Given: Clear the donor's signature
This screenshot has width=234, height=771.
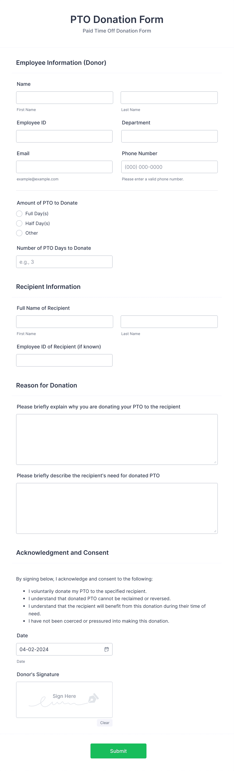Looking at the screenshot, I should 104,723.
